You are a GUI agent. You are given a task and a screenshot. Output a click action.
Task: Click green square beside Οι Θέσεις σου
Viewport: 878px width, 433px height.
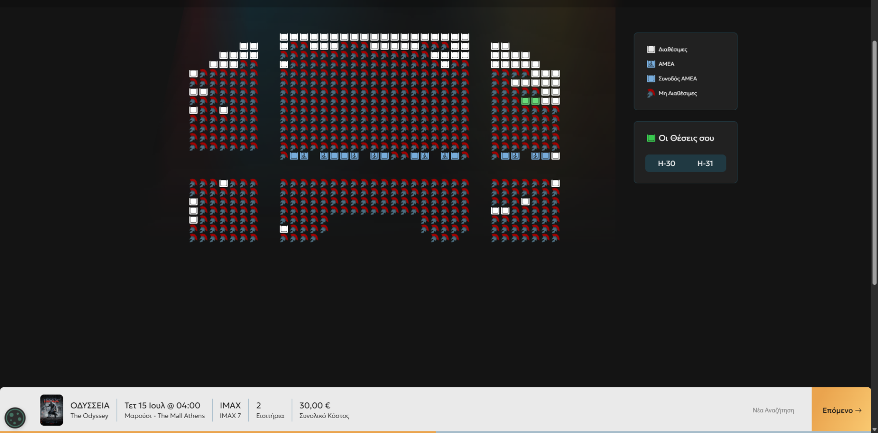tap(651, 138)
